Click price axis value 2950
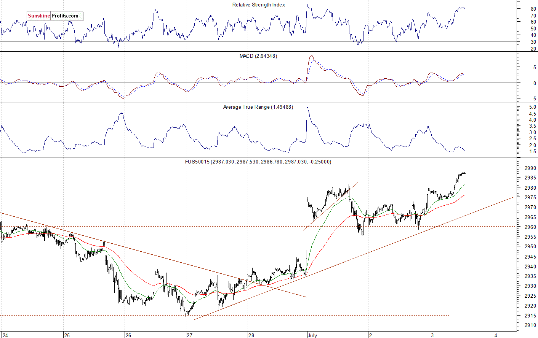 pyautogui.click(x=531, y=247)
